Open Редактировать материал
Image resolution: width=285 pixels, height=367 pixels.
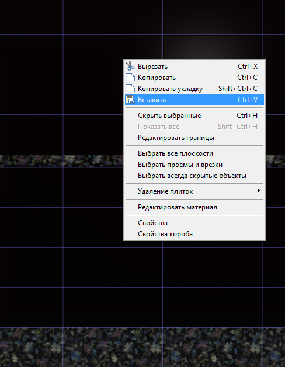(194, 207)
